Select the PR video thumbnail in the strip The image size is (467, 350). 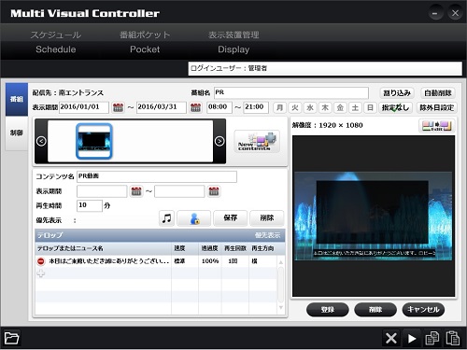tap(94, 141)
